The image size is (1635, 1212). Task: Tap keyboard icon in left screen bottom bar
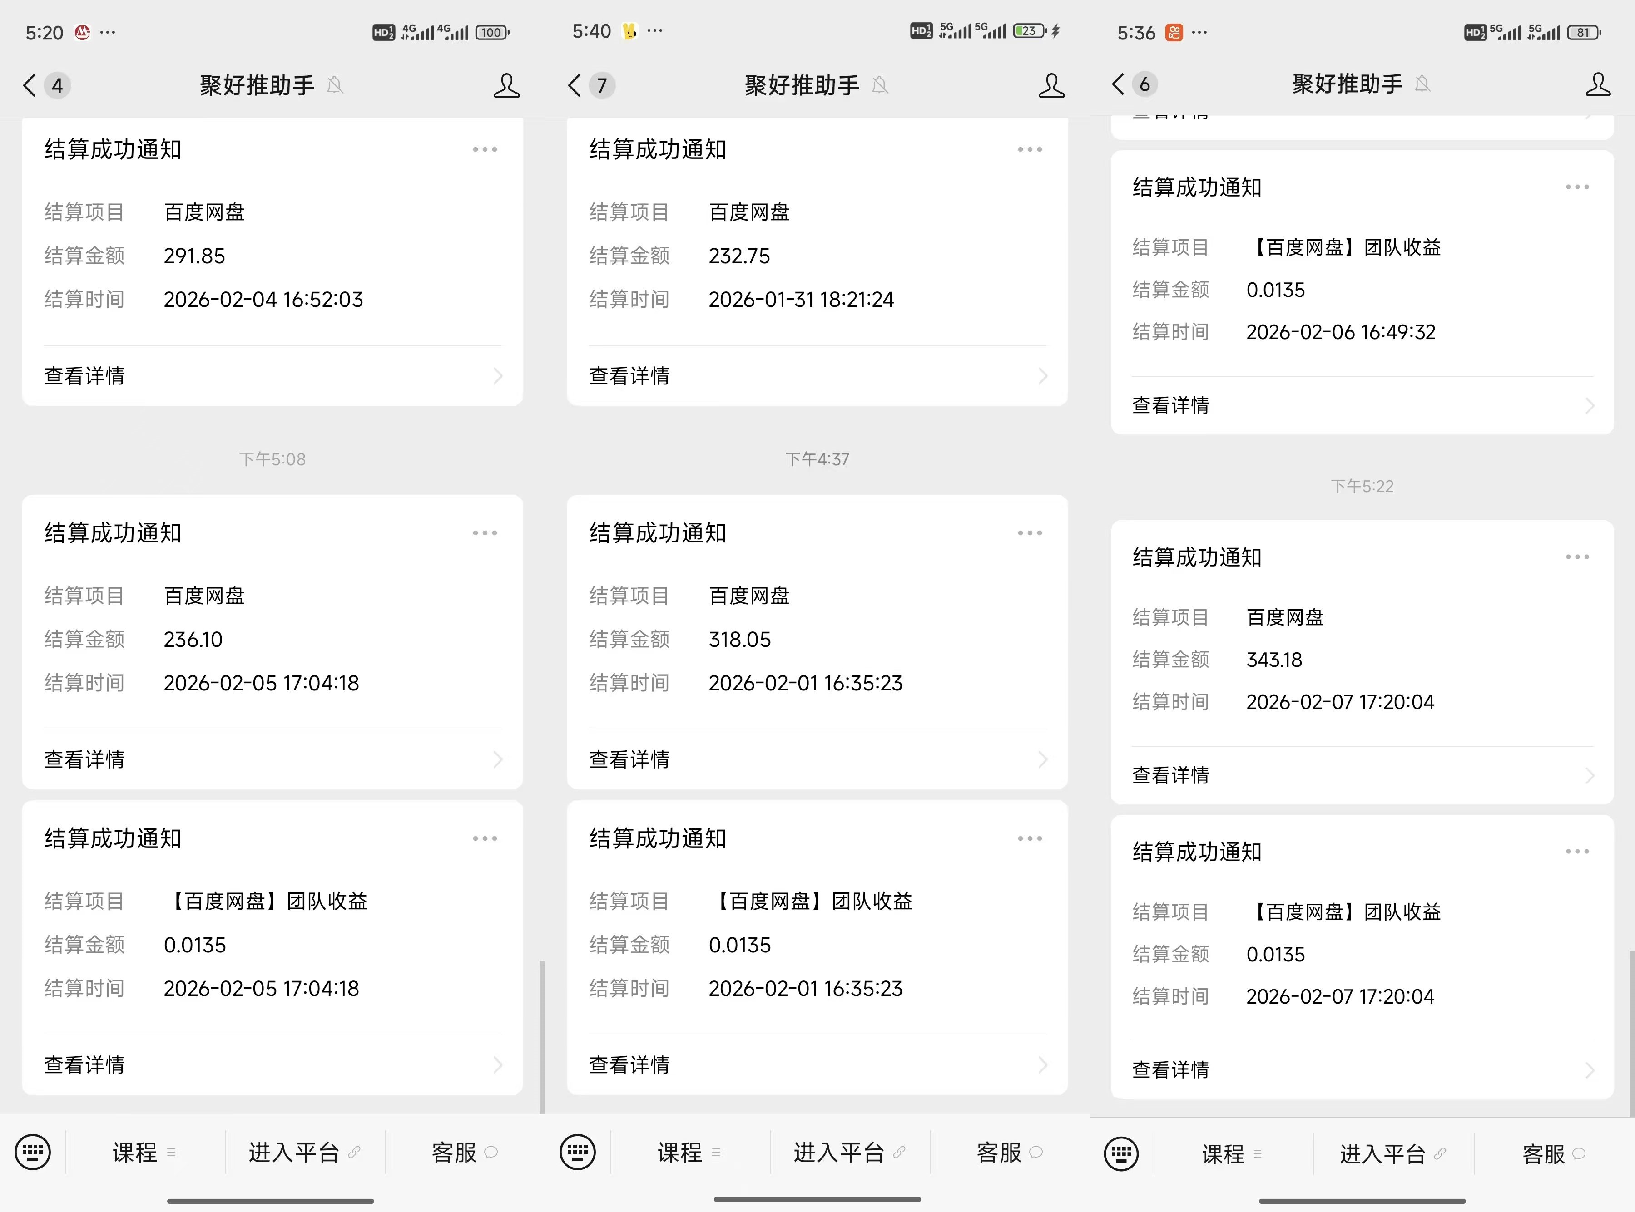[33, 1152]
